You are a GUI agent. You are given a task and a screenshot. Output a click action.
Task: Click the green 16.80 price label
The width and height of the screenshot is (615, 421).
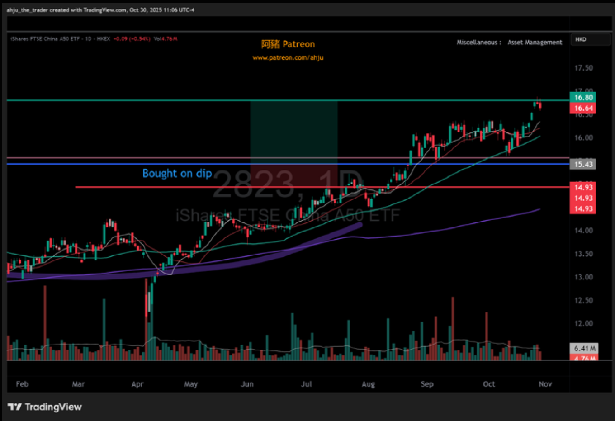click(x=583, y=97)
